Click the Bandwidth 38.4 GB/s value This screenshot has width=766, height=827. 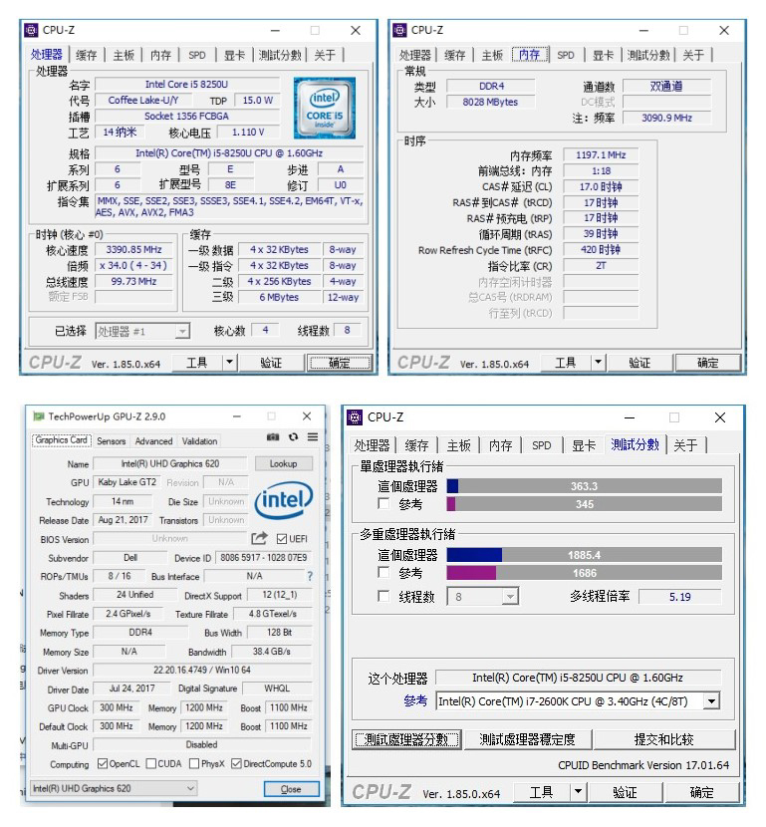point(272,652)
